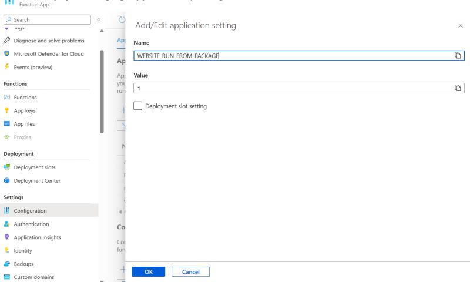The image size is (470, 282).
Task: Click the Proxies icon
Action: pyautogui.click(x=6, y=137)
